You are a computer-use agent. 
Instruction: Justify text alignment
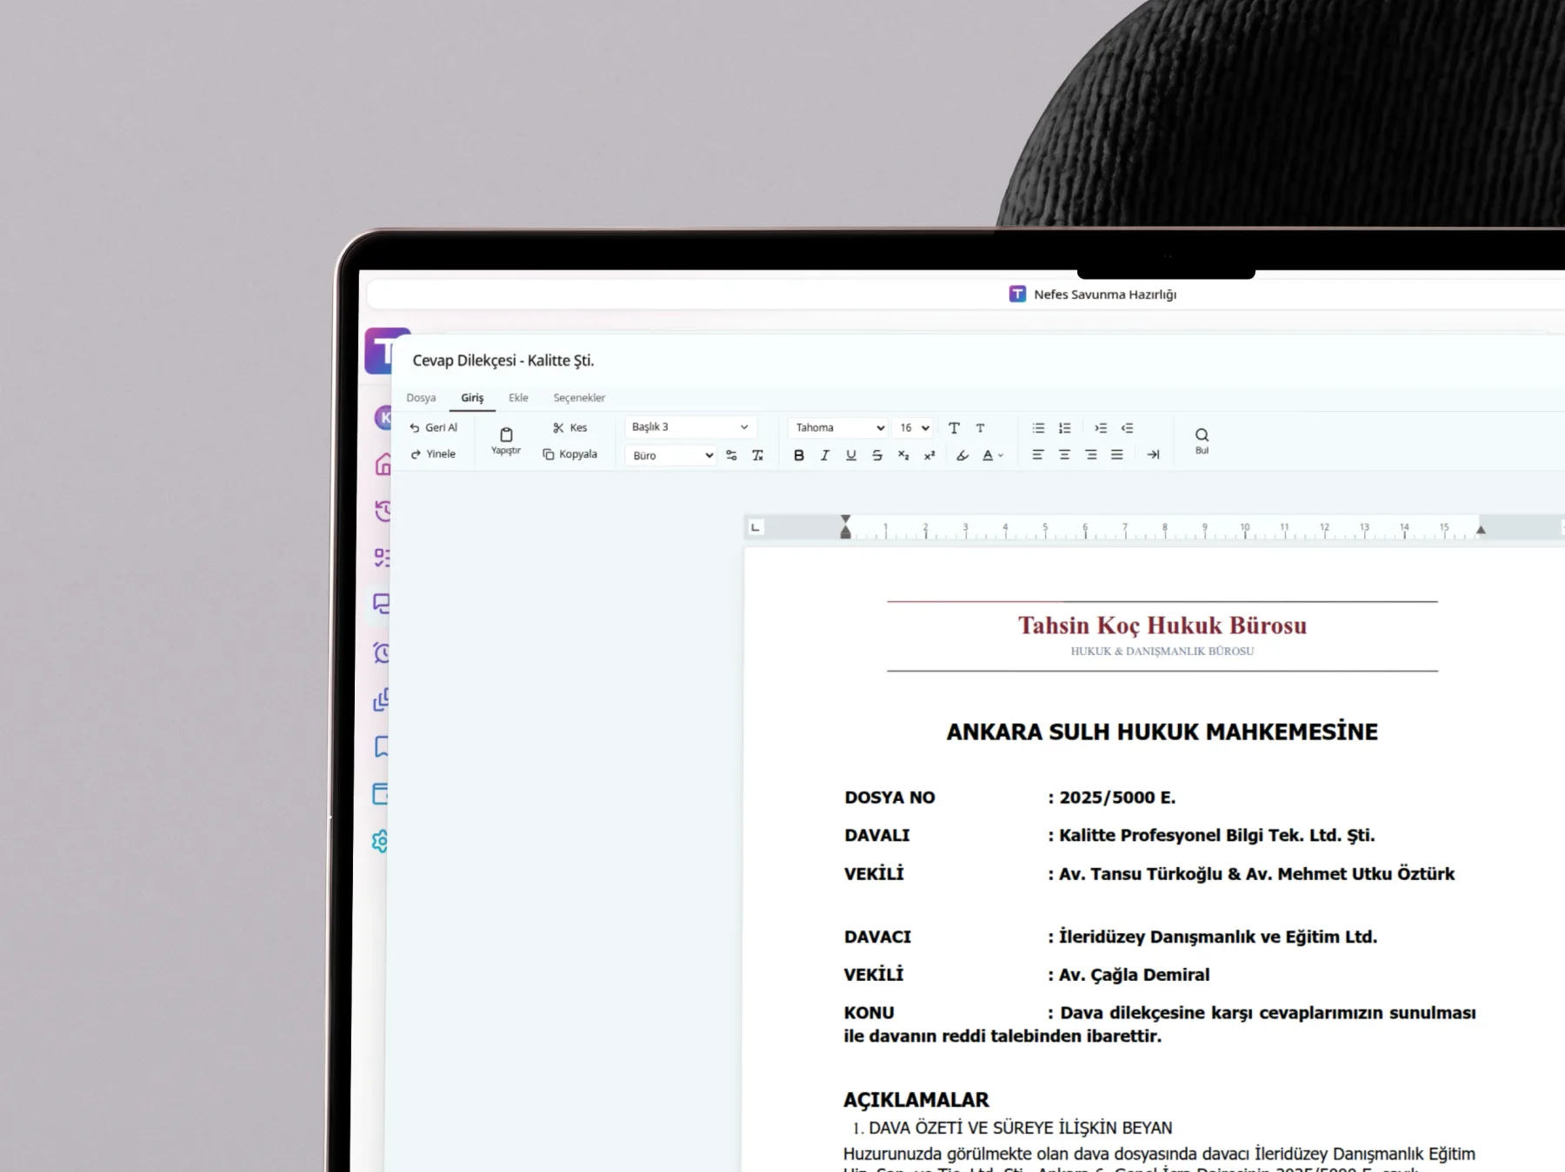(1117, 454)
